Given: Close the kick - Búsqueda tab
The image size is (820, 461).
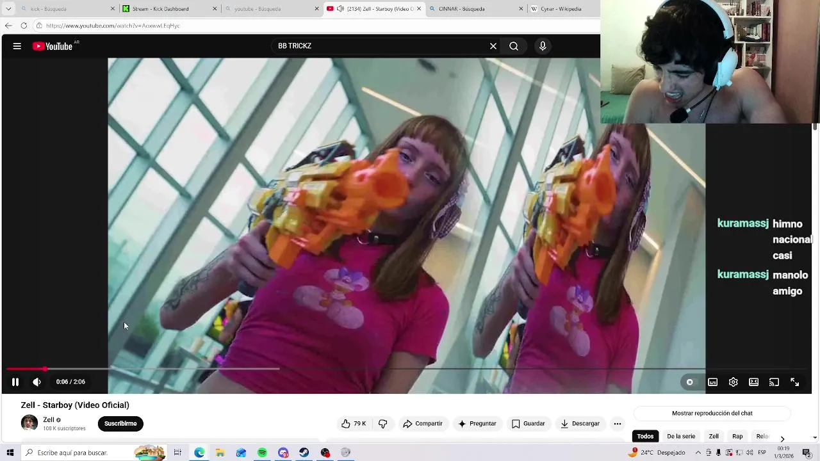Looking at the screenshot, I should click(113, 9).
